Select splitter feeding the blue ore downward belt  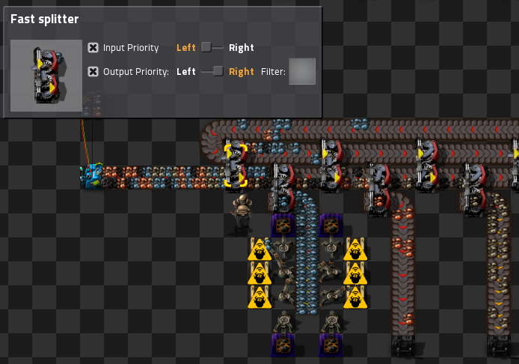pyautogui.click(x=283, y=188)
